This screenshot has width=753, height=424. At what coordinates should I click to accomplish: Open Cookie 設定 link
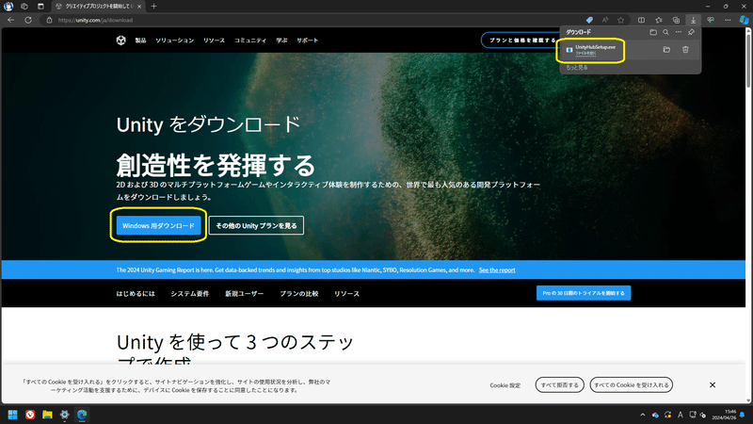[x=505, y=385]
